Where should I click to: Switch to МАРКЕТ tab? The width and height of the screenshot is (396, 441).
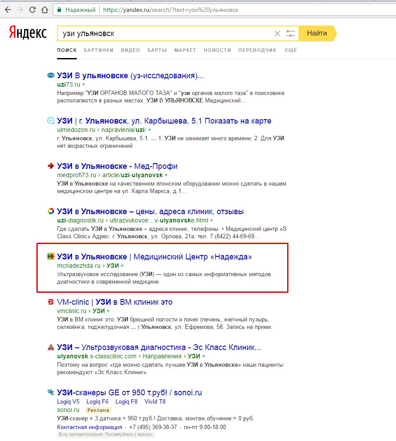pyautogui.click(x=185, y=50)
